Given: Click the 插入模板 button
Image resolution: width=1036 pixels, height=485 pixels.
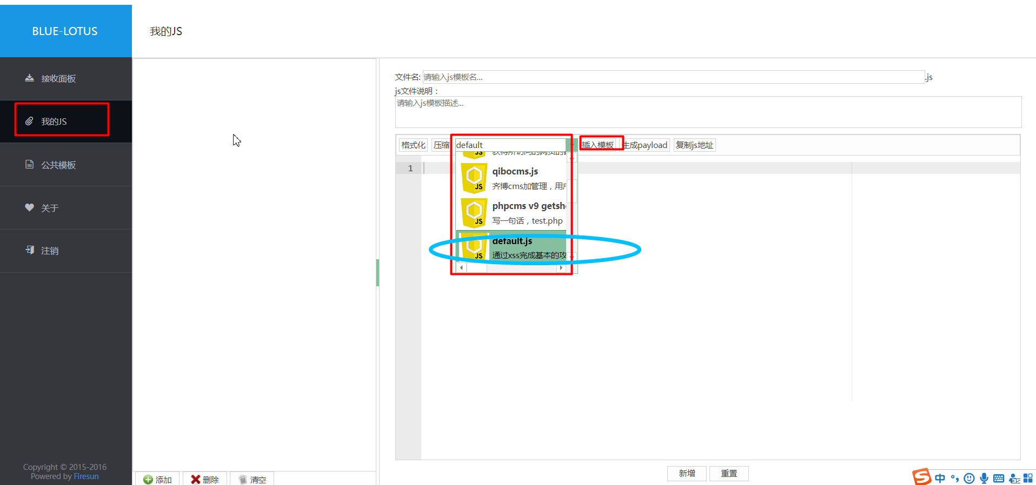Looking at the screenshot, I should pos(598,145).
